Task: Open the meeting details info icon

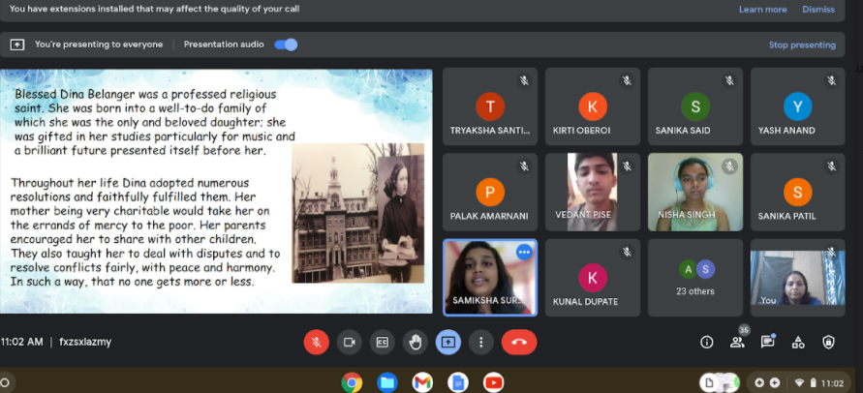Action: coord(707,342)
